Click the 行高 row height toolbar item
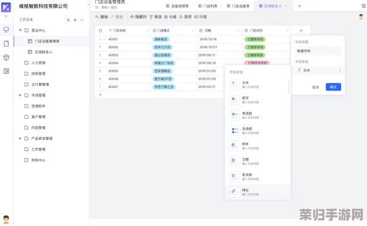 201,17
